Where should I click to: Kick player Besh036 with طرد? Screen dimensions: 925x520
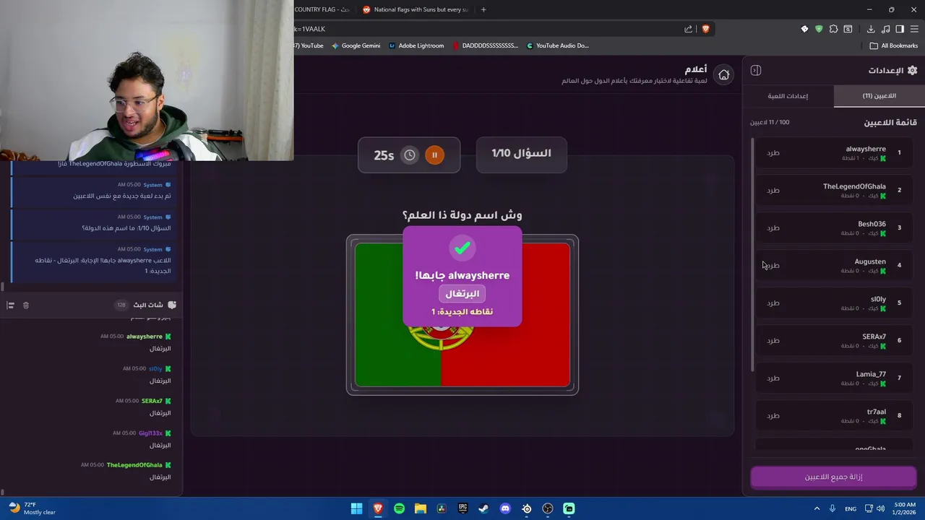773,228
